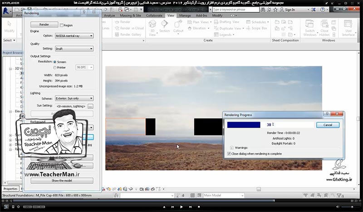This screenshot has width=363, height=212.
Task: Open the Revit application menu
Action: coord(6,11)
